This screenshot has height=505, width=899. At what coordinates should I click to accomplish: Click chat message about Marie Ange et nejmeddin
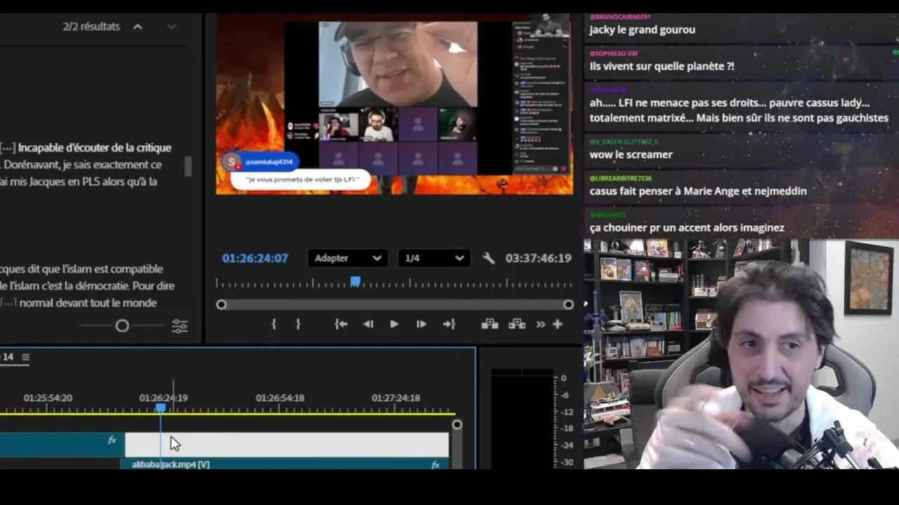(x=698, y=191)
